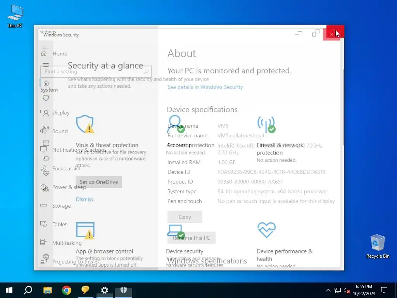
Task: Open App & browser control window icon
Action: pyautogui.click(x=85, y=231)
